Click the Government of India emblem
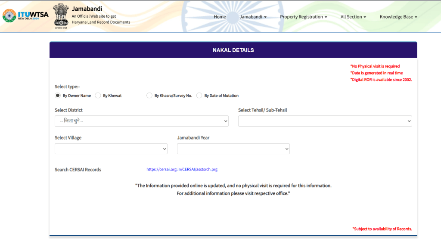Image resolution: width=441 pixels, height=239 pixels. (61, 16)
